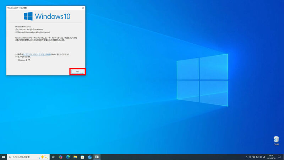Open the volume control in system tray

261,157
